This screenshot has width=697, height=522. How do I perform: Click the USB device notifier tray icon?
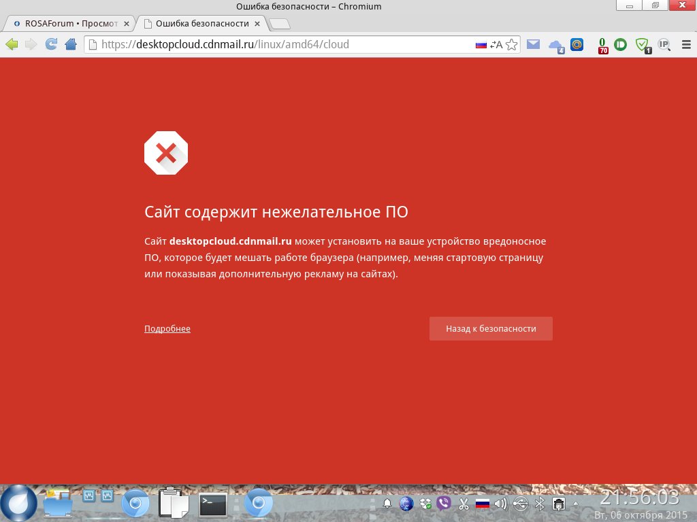tap(520, 504)
